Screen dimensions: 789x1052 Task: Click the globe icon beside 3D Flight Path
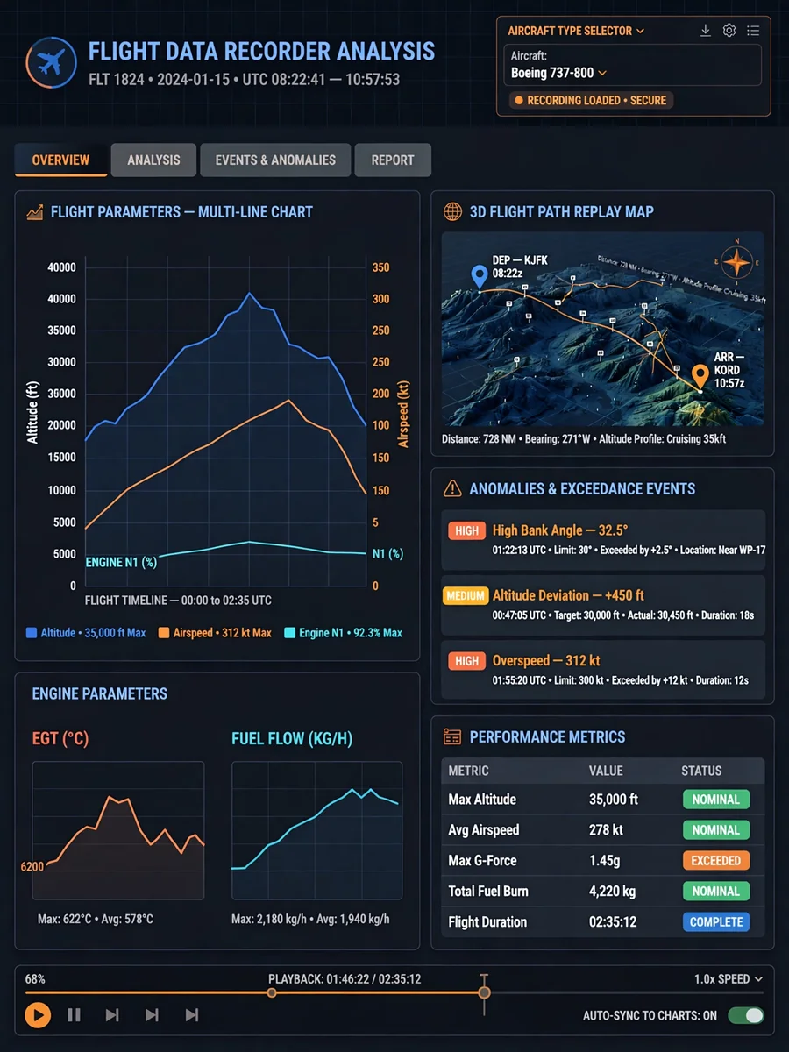(x=452, y=211)
